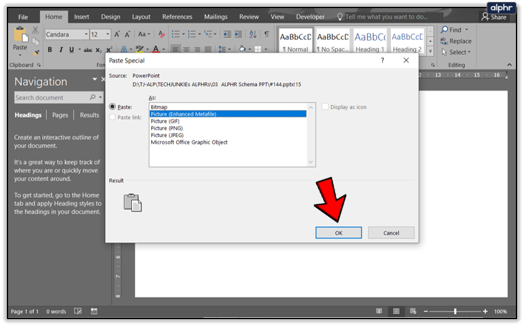Click the Superscript icon

tap(110, 49)
